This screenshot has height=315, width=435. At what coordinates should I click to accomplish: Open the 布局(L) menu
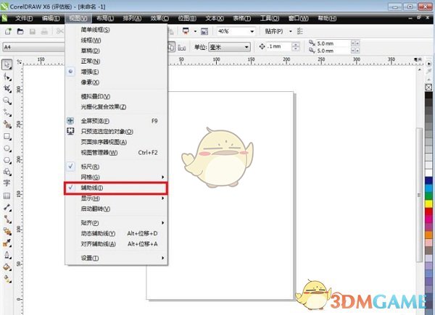pyautogui.click(x=105, y=18)
